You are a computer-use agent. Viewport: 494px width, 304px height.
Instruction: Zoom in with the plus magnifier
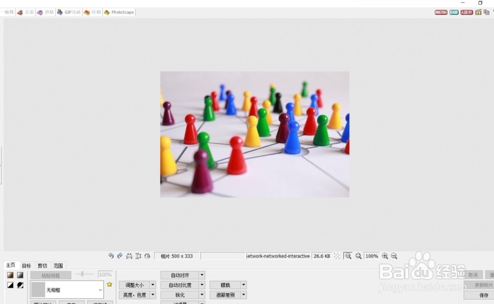click(385, 256)
